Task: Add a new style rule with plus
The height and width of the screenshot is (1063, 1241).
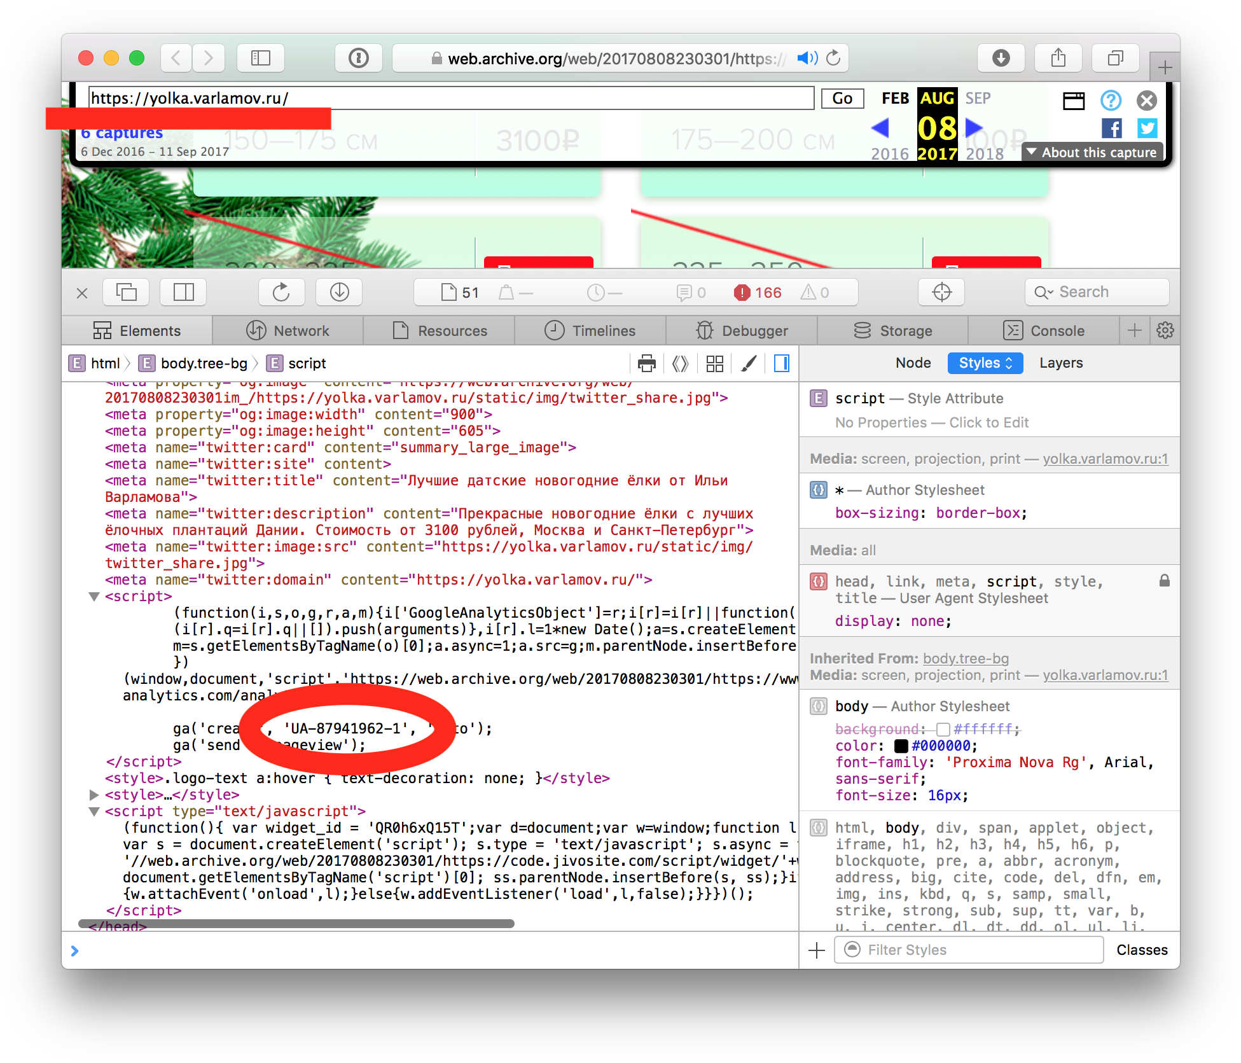Action: (x=816, y=950)
